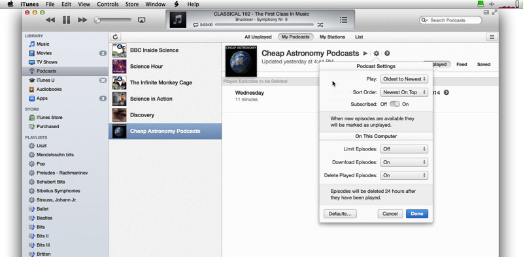523x257 pixels.
Task: Click the Defaults… button
Action: tap(340, 214)
